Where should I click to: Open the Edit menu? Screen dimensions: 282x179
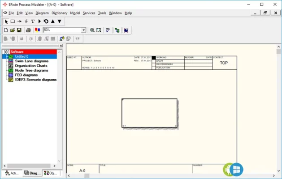click(x=20, y=13)
